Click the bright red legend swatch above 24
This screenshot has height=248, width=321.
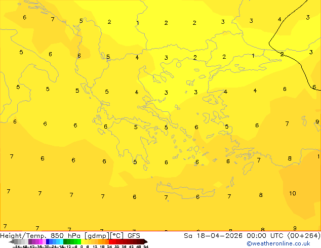pyautogui.click(x=110, y=241)
